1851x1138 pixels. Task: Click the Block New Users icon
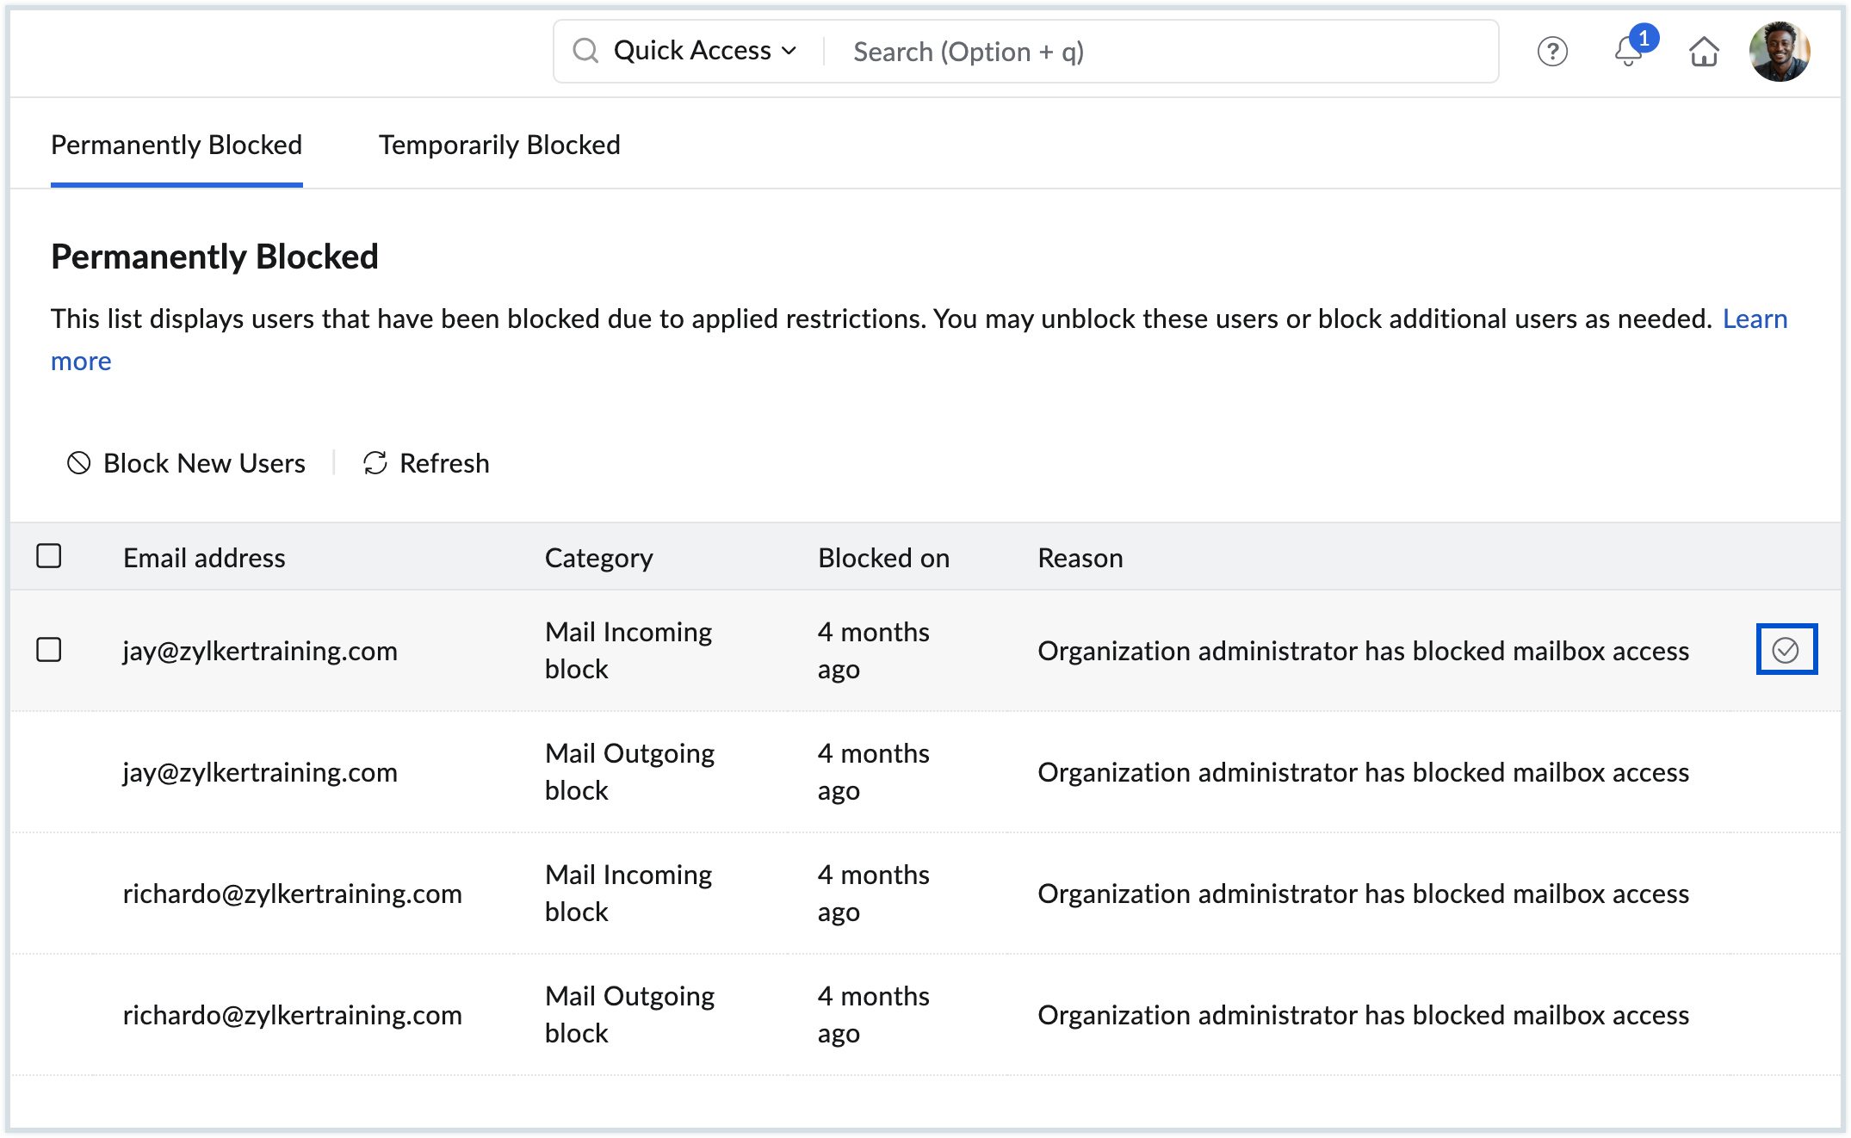coord(79,463)
